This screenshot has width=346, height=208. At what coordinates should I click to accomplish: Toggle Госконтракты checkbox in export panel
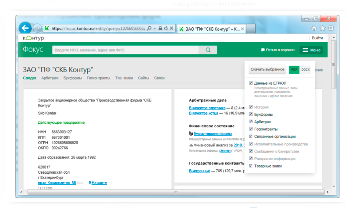tap(251, 129)
